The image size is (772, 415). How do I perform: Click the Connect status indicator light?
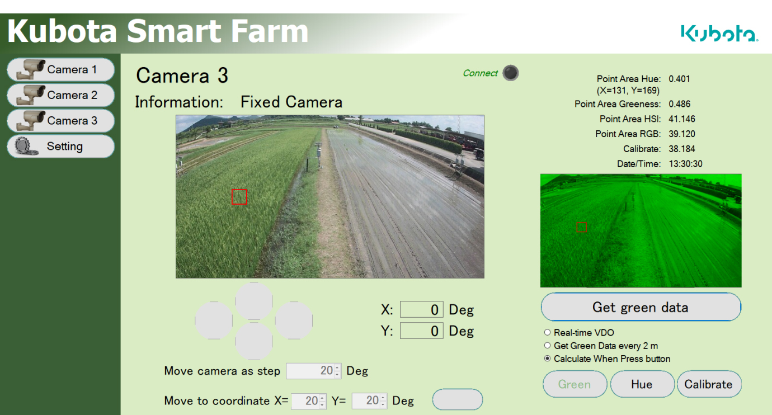click(510, 73)
